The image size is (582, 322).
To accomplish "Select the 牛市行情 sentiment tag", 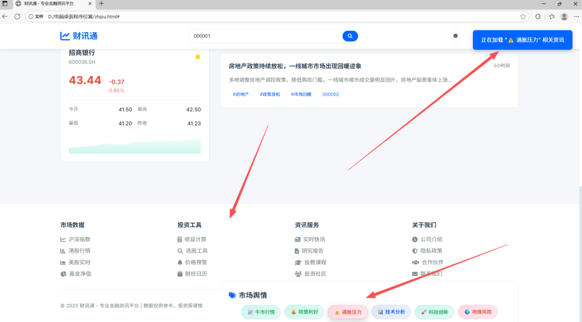I will tap(261, 312).
